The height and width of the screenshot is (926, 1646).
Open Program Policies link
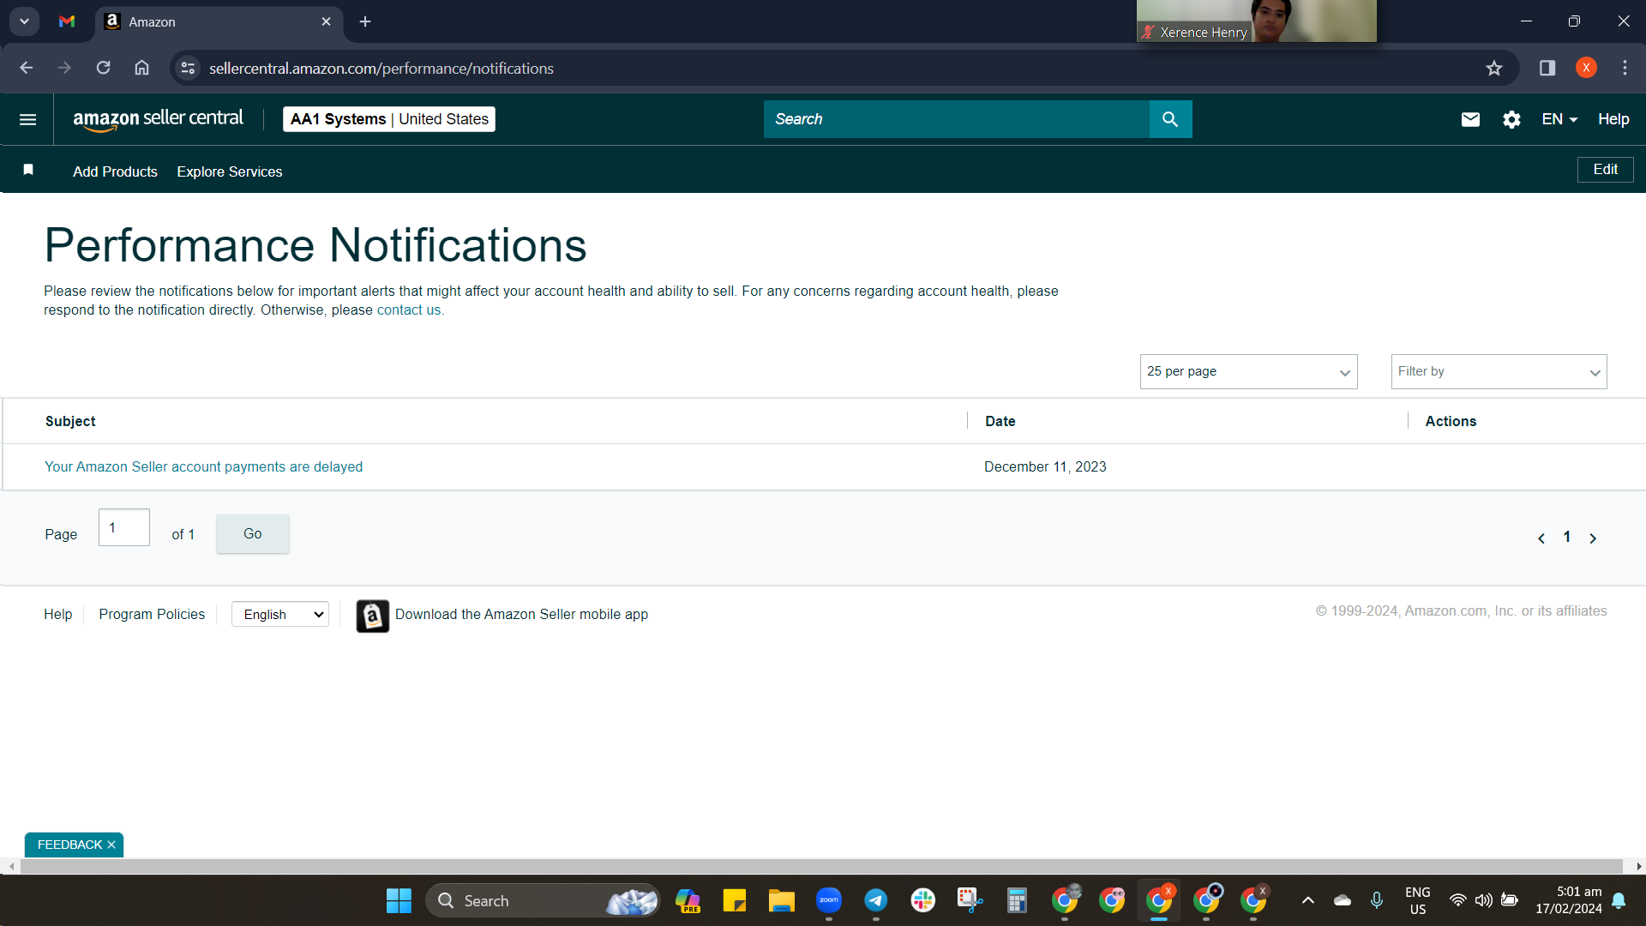coord(152,614)
